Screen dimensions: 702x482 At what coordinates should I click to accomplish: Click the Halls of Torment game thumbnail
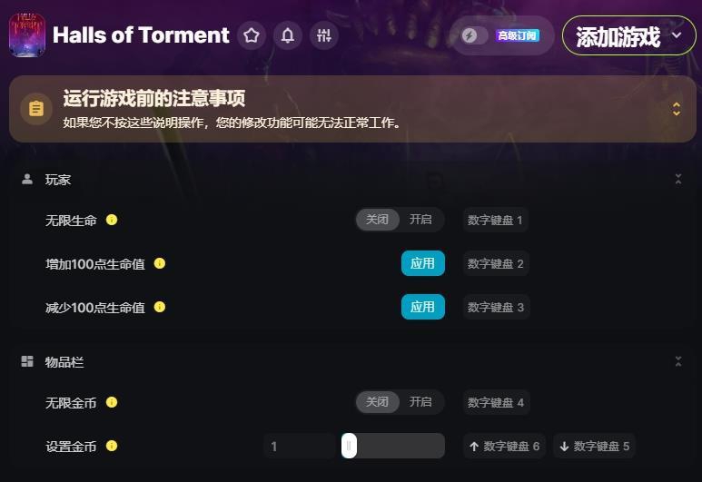click(27, 35)
